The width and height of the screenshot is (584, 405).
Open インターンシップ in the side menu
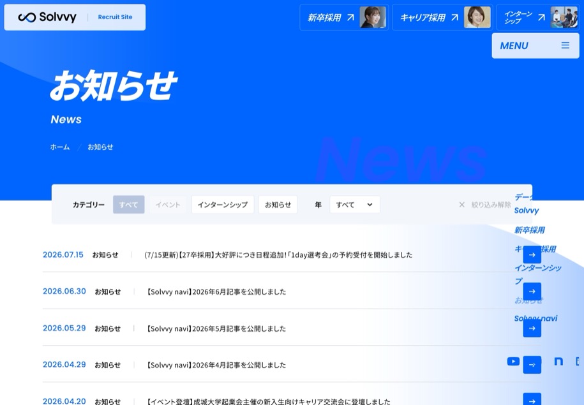(x=538, y=274)
